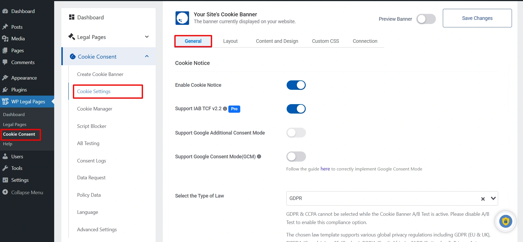Screen dimensions: 523x242
Task: Click the GDPR law type select field
Action: tap(392, 198)
